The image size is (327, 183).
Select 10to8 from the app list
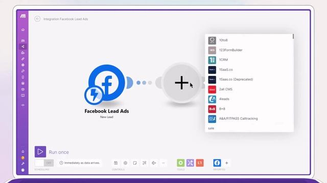(x=249, y=40)
